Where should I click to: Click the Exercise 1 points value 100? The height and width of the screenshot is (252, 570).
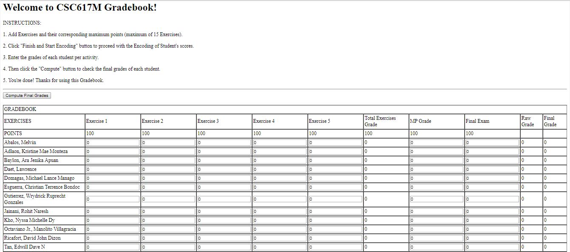(x=90, y=133)
